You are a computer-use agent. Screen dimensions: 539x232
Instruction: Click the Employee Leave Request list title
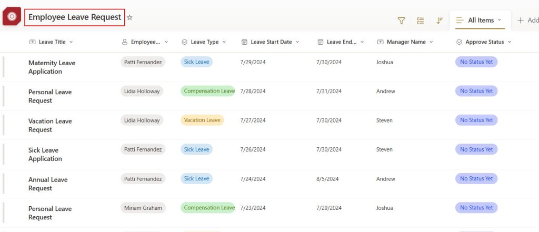click(75, 17)
